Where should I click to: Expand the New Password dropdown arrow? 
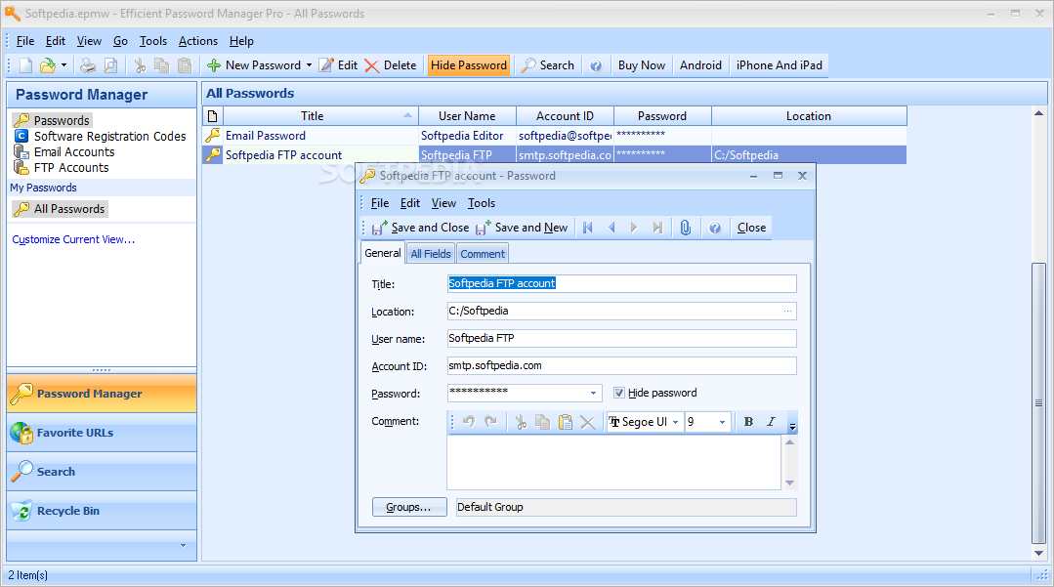[x=310, y=65]
